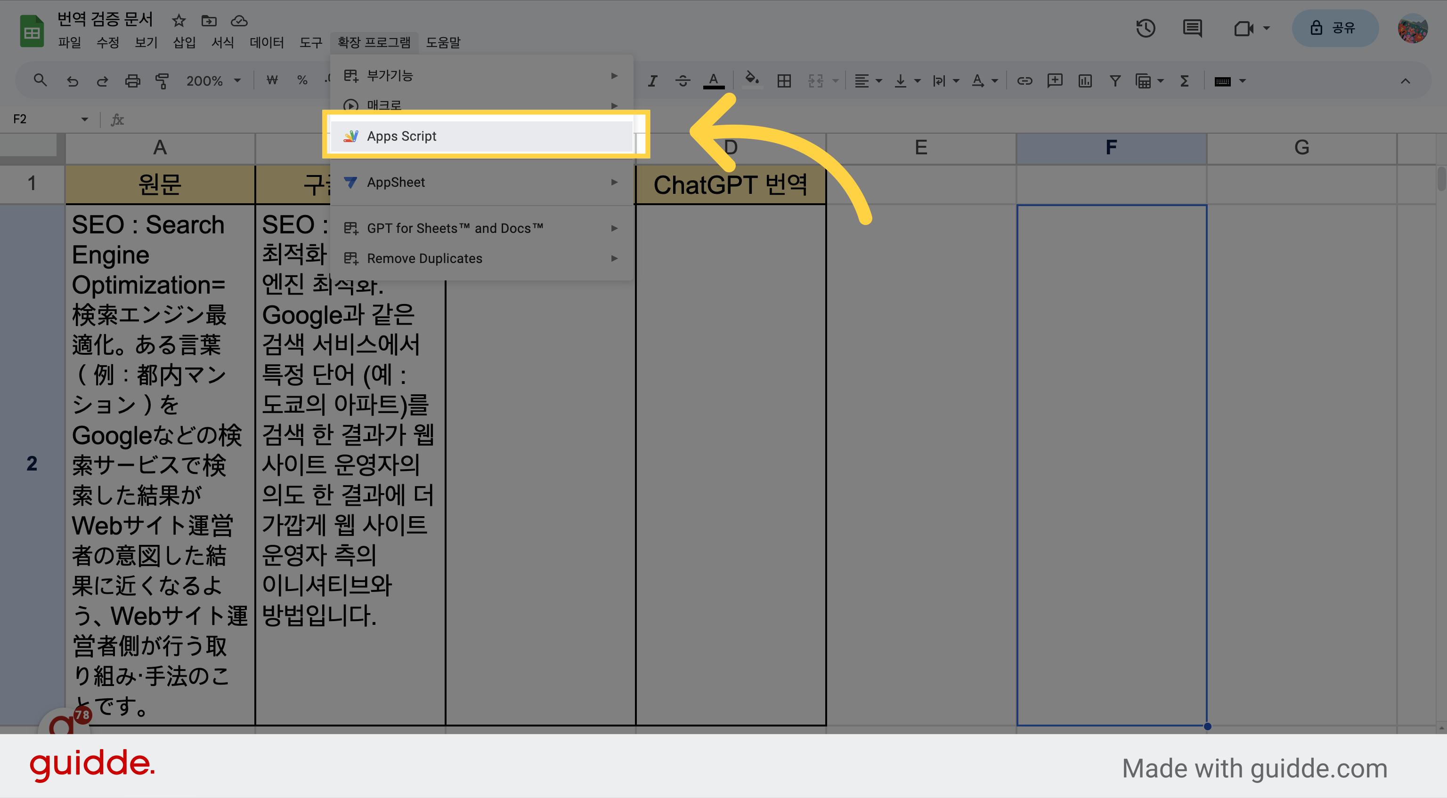Redo the last action
Screen dimensions: 1447x798
(x=102, y=81)
